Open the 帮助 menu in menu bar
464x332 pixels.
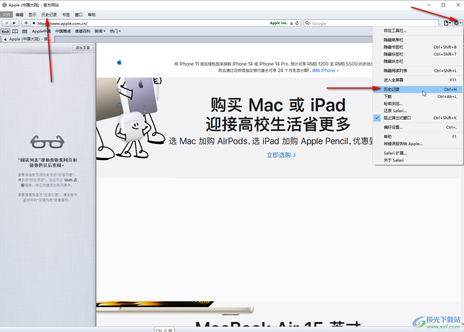(92, 15)
